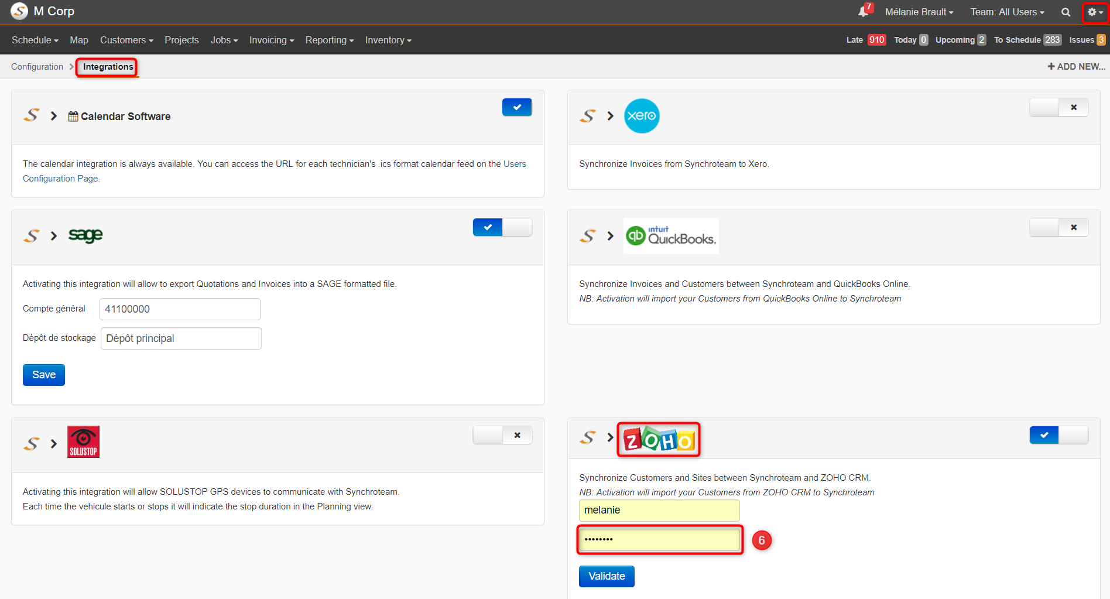The image size is (1110, 599).
Task: Click the Synchroteam S icon in Xero card
Action: 588,115
